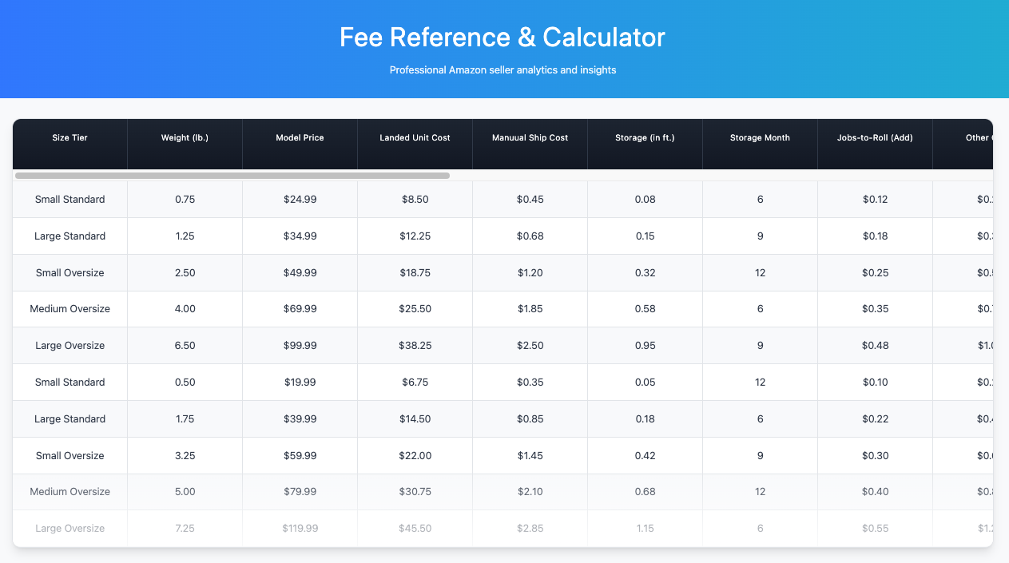Select the Medium Oversize 4.00 weight cell
Viewport: 1009px width, 563px height.
185,309
